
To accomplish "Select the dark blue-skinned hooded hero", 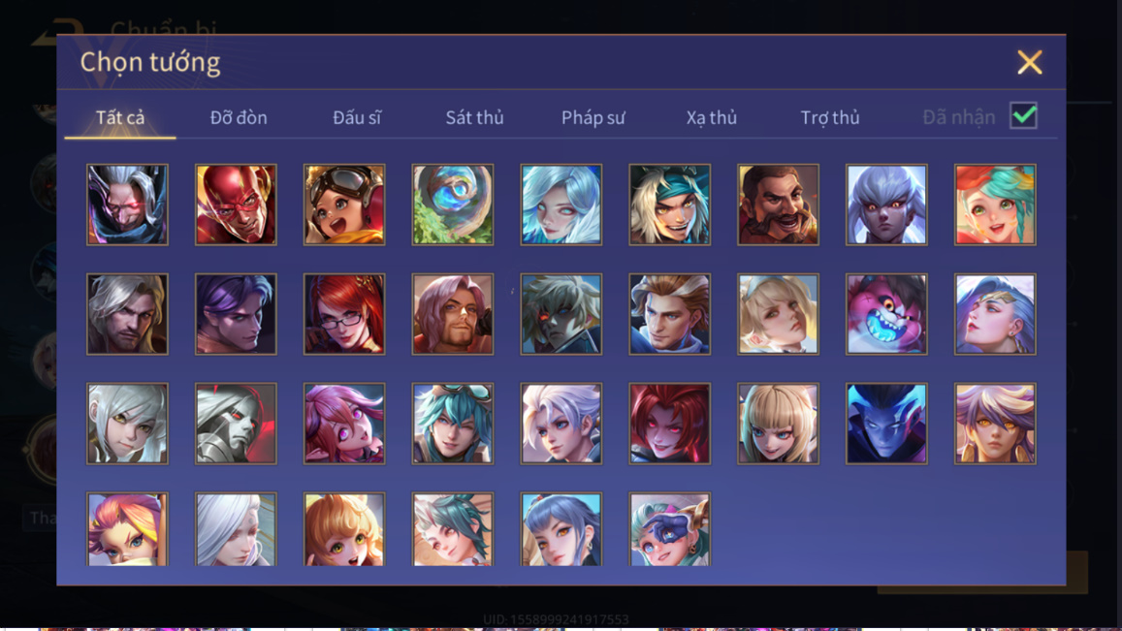I will (x=886, y=424).
